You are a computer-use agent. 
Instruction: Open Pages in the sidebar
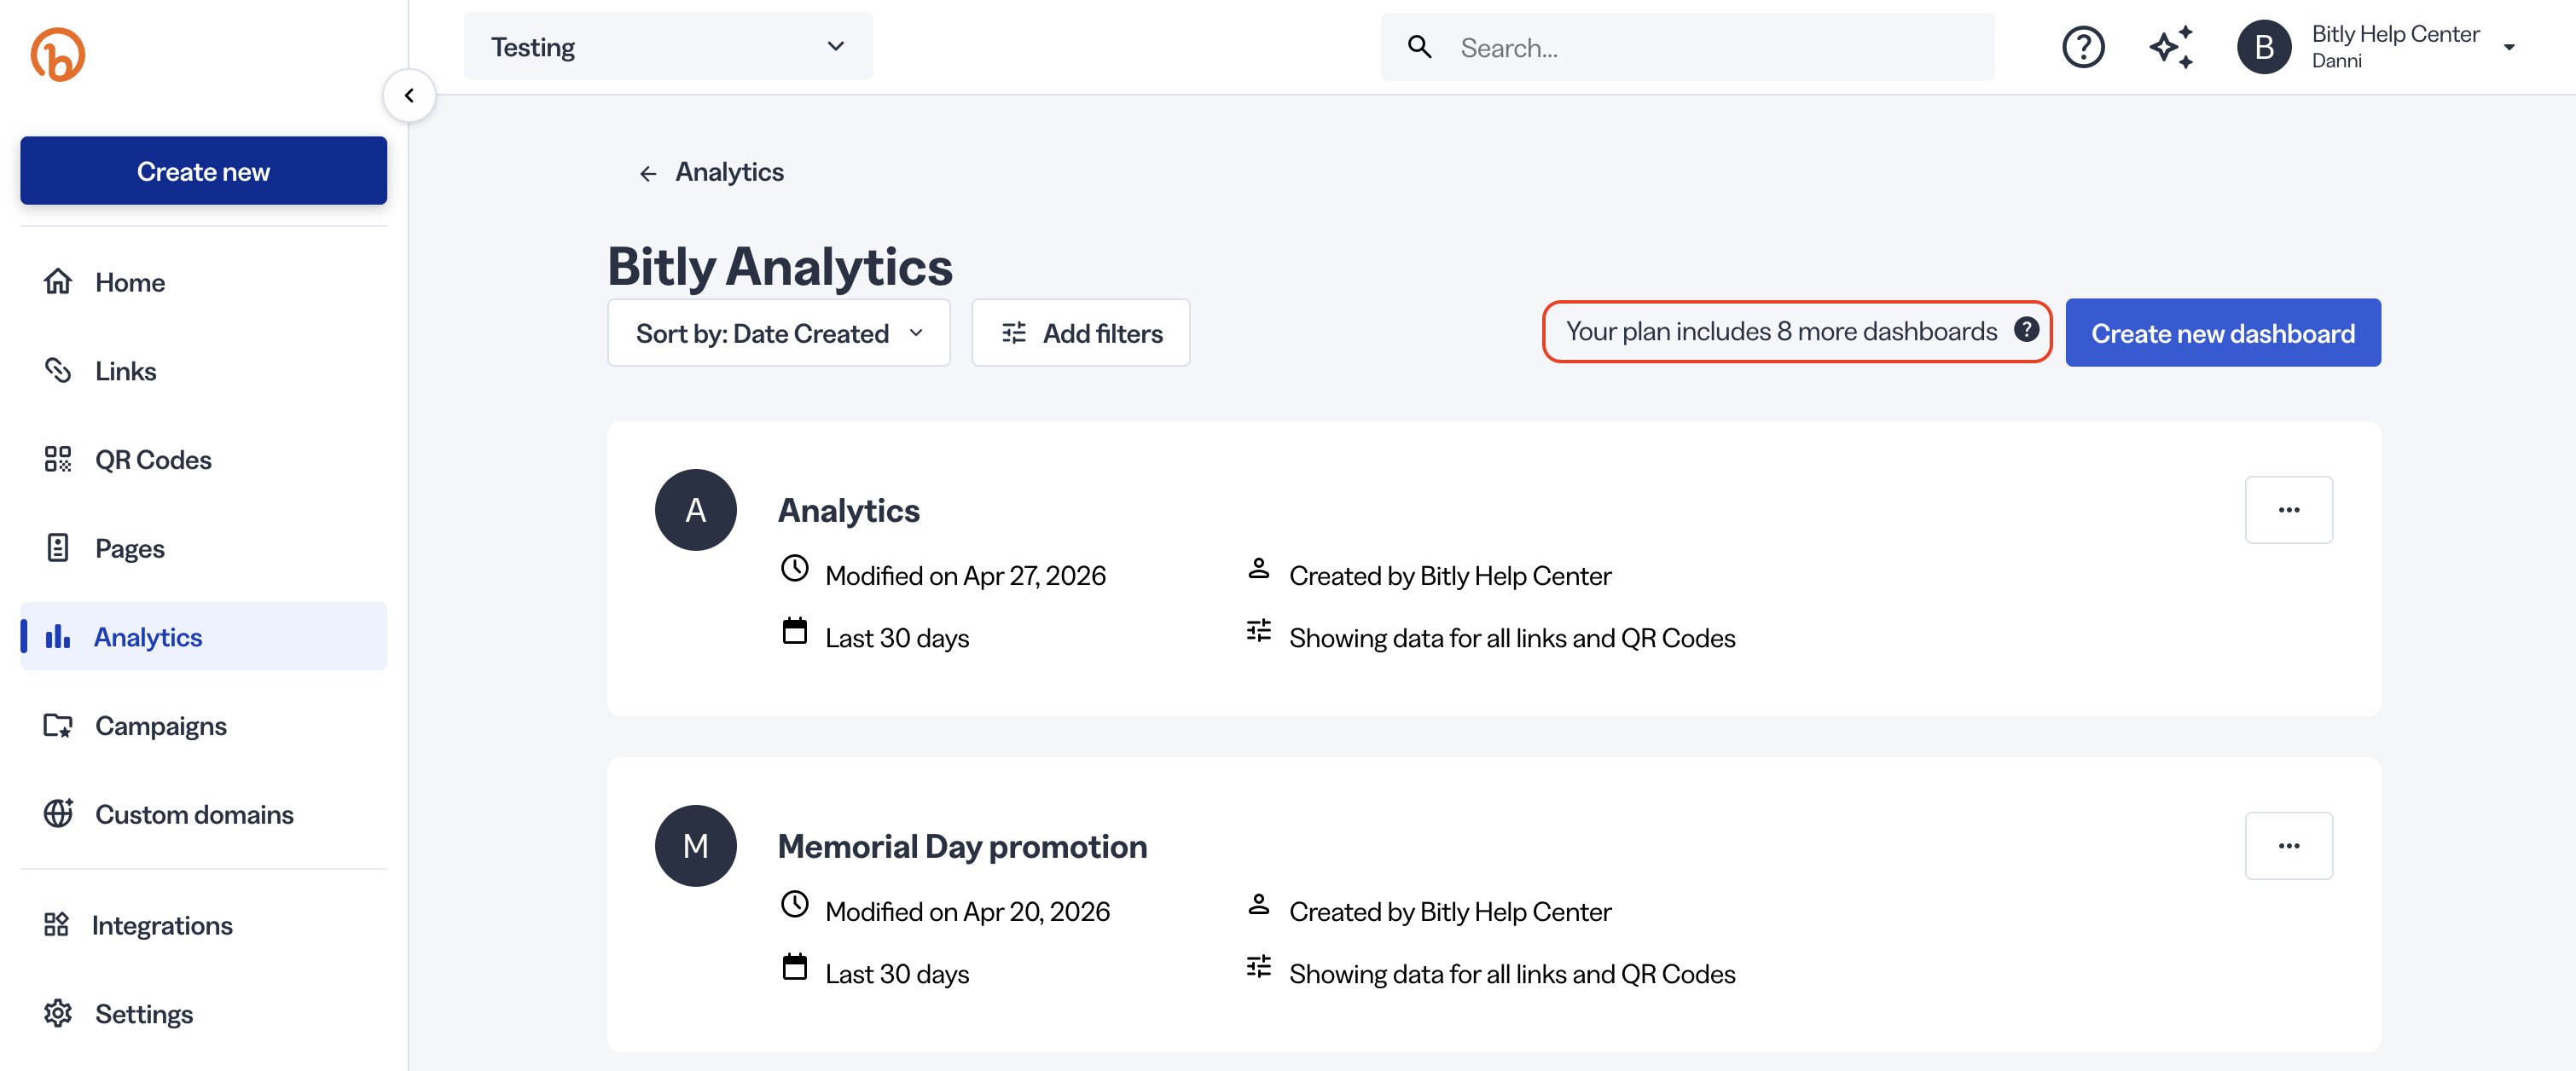click(x=204, y=548)
